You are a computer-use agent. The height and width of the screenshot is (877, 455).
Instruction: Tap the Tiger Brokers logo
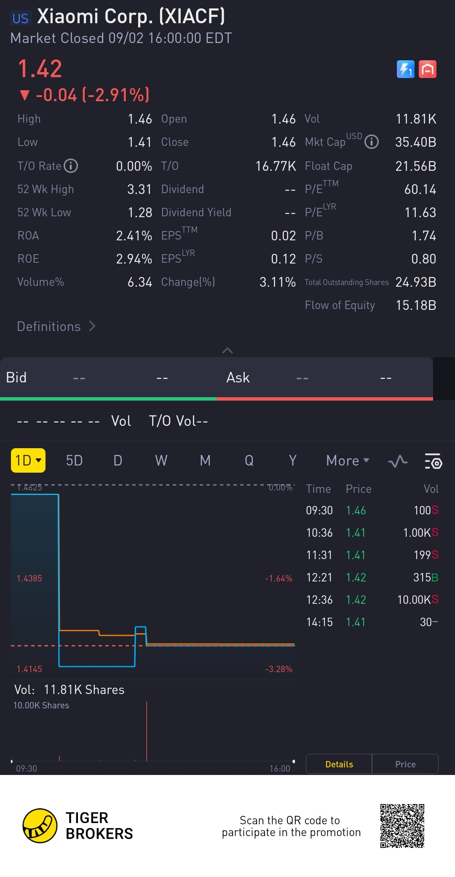pos(40,826)
